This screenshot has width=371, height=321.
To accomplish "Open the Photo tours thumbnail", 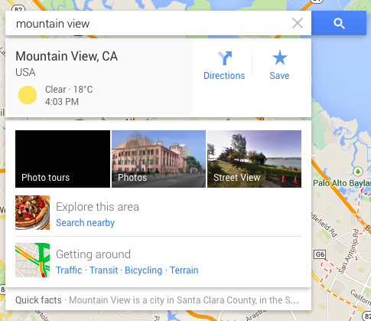I will (63, 159).
